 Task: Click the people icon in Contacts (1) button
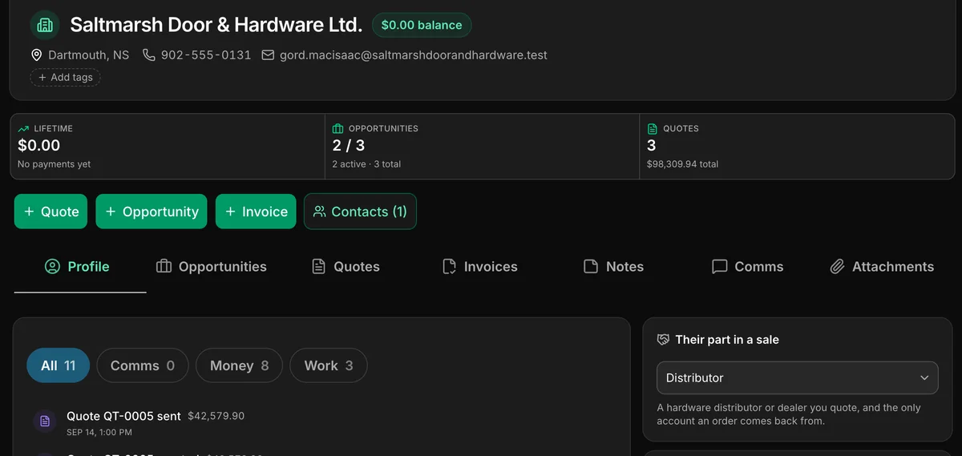click(320, 212)
